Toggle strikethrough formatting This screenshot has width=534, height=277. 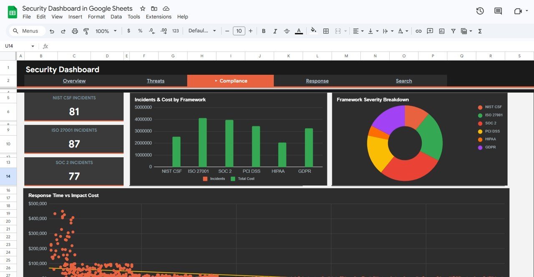[287, 31]
